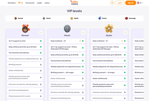
Task: Click lock icon on Nomad Exclusive branded games
Action: [41, 90]
